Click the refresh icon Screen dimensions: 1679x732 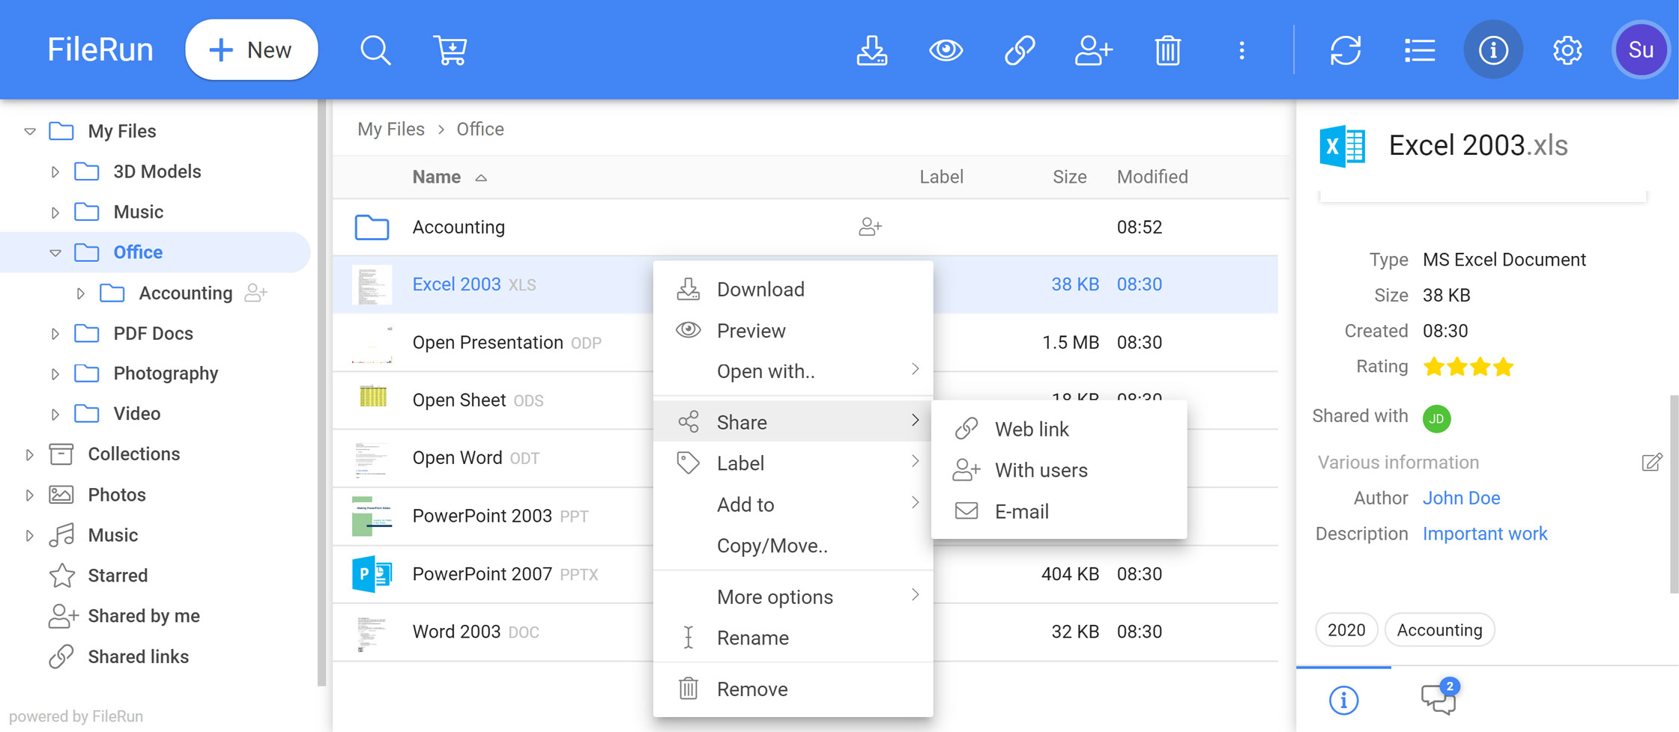tap(1345, 50)
